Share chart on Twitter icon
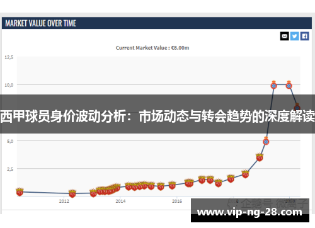 294,36
